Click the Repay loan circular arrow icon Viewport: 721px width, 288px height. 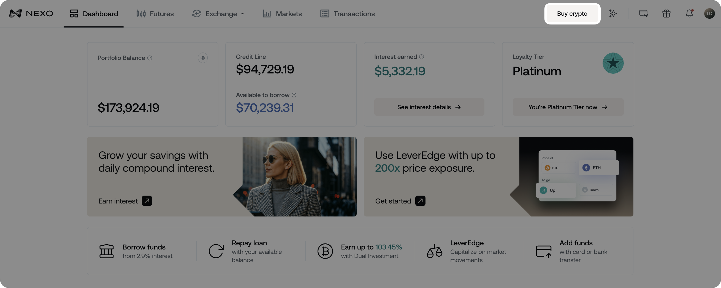[216, 251]
